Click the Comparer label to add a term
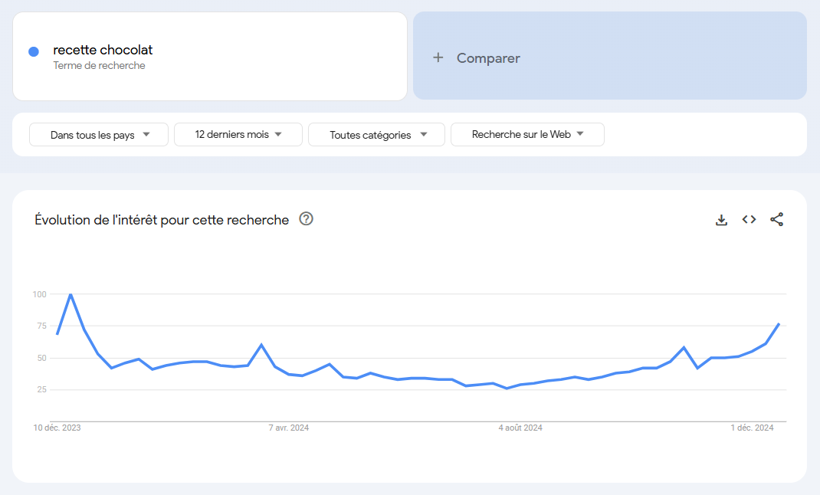Image resolution: width=820 pixels, height=495 pixels. click(x=488, y=58)
